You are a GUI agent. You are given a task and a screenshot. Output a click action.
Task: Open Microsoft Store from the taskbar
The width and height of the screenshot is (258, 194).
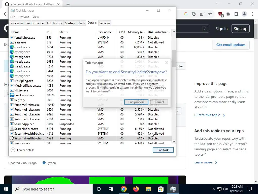click(160, 189)
